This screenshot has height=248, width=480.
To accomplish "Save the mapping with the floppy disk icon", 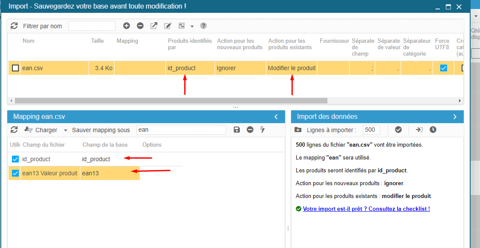I will click(x=237, y=130).
